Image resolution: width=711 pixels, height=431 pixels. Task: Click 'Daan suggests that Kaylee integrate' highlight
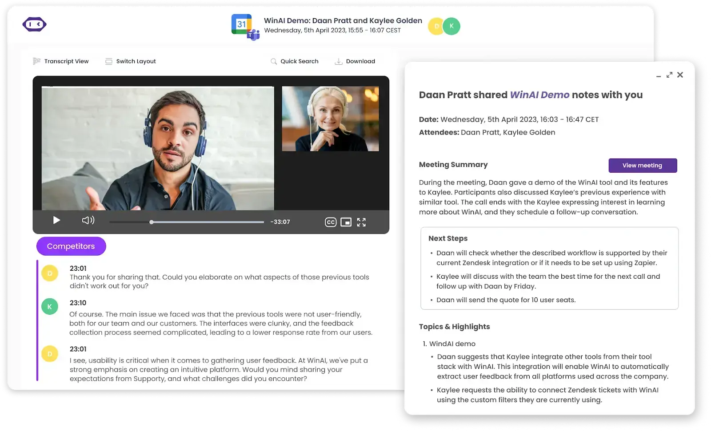(x=552, y=367)
